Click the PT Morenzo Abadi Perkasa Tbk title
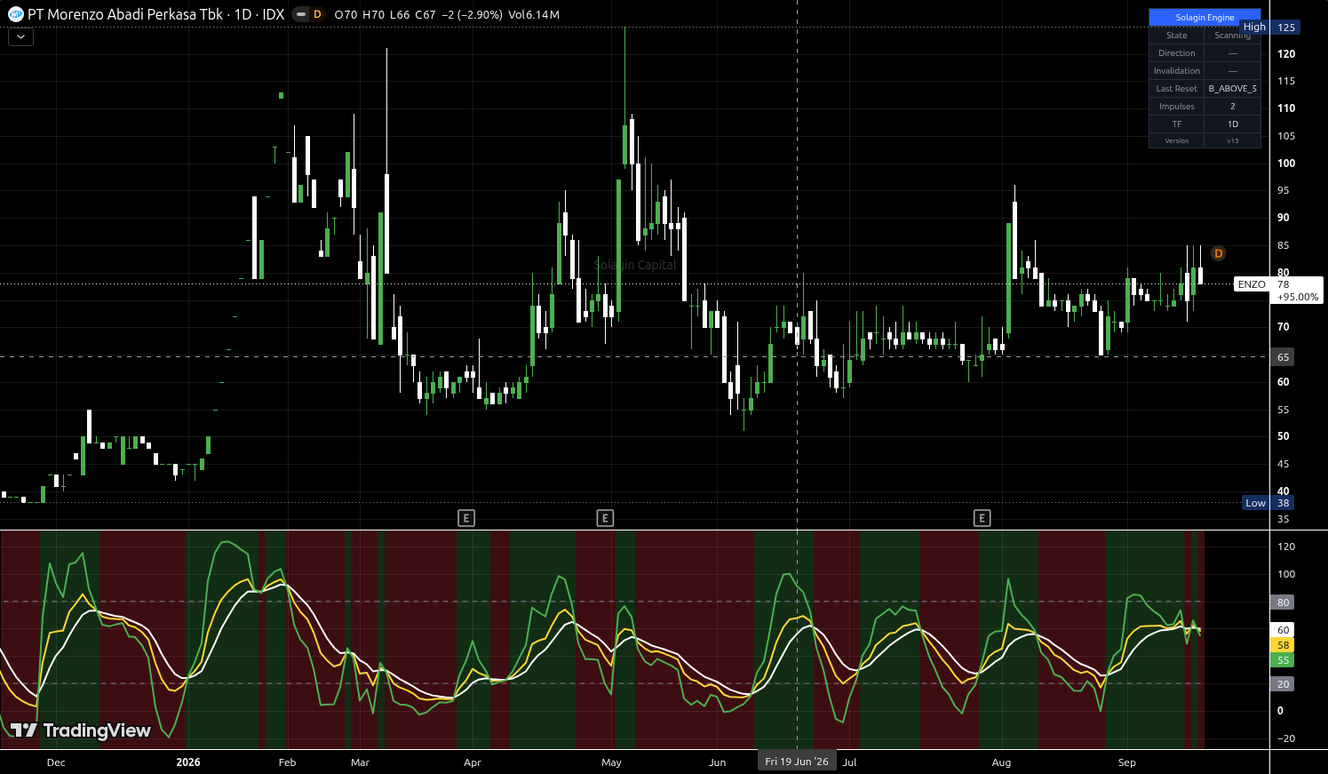 point(125,14)
